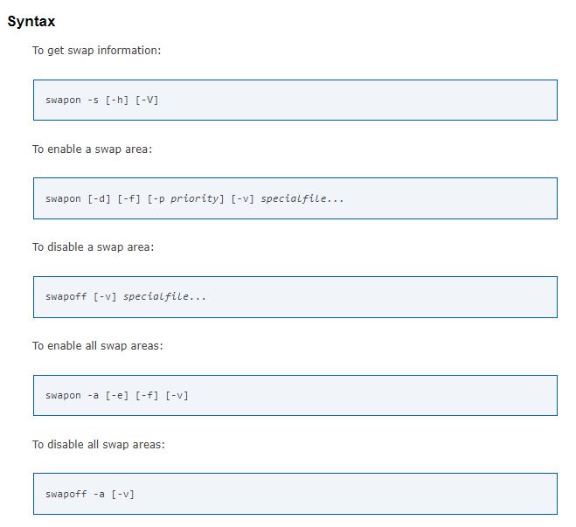The width and height of the screenshot is (576, 527).
Task: Click "specialfile..." after "[-p priority] [-v]"
Action: click(x=302, y=199)
